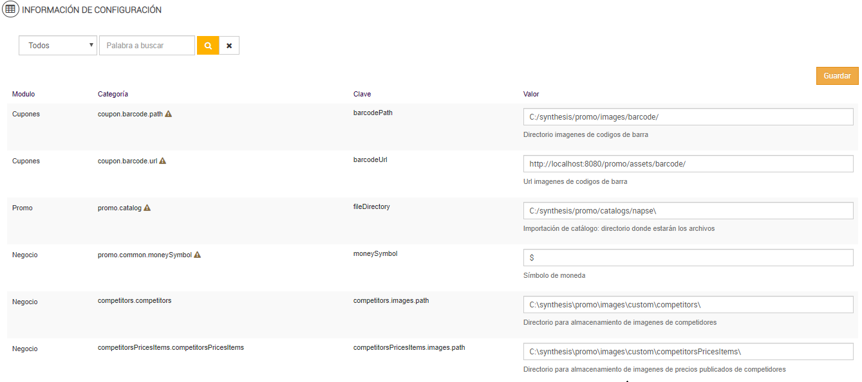862x382 pixels.
Task: Click the configuration table icon in header
Action: tap(10, 10)
